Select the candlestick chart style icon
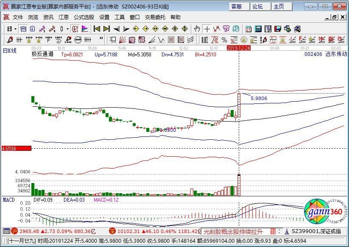Viewport: 349px width, 247px height. (x=62, y=29)
